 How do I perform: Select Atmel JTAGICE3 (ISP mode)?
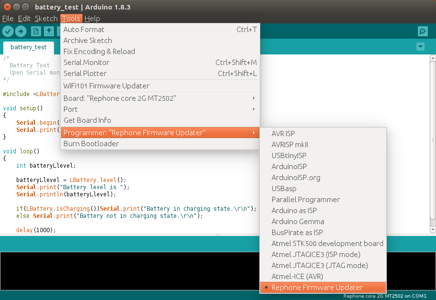tap(323, 255)
